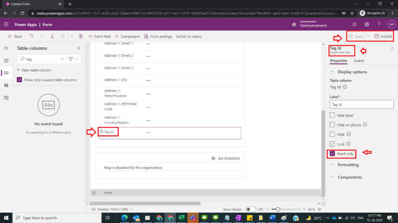This screenshot has height=223, width=398.
Task: Click the Paste clipboard icon
Action: pyautogui.click(x=62, y=36)
